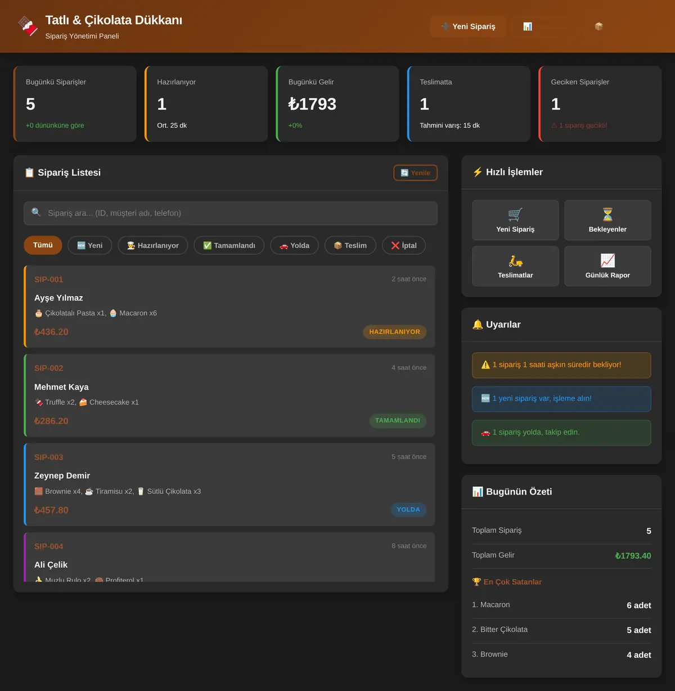675x691 pixels.
Task: Open the scooter Teslimatlar tile
Action: pyautogui.click(x=515, y=266)
